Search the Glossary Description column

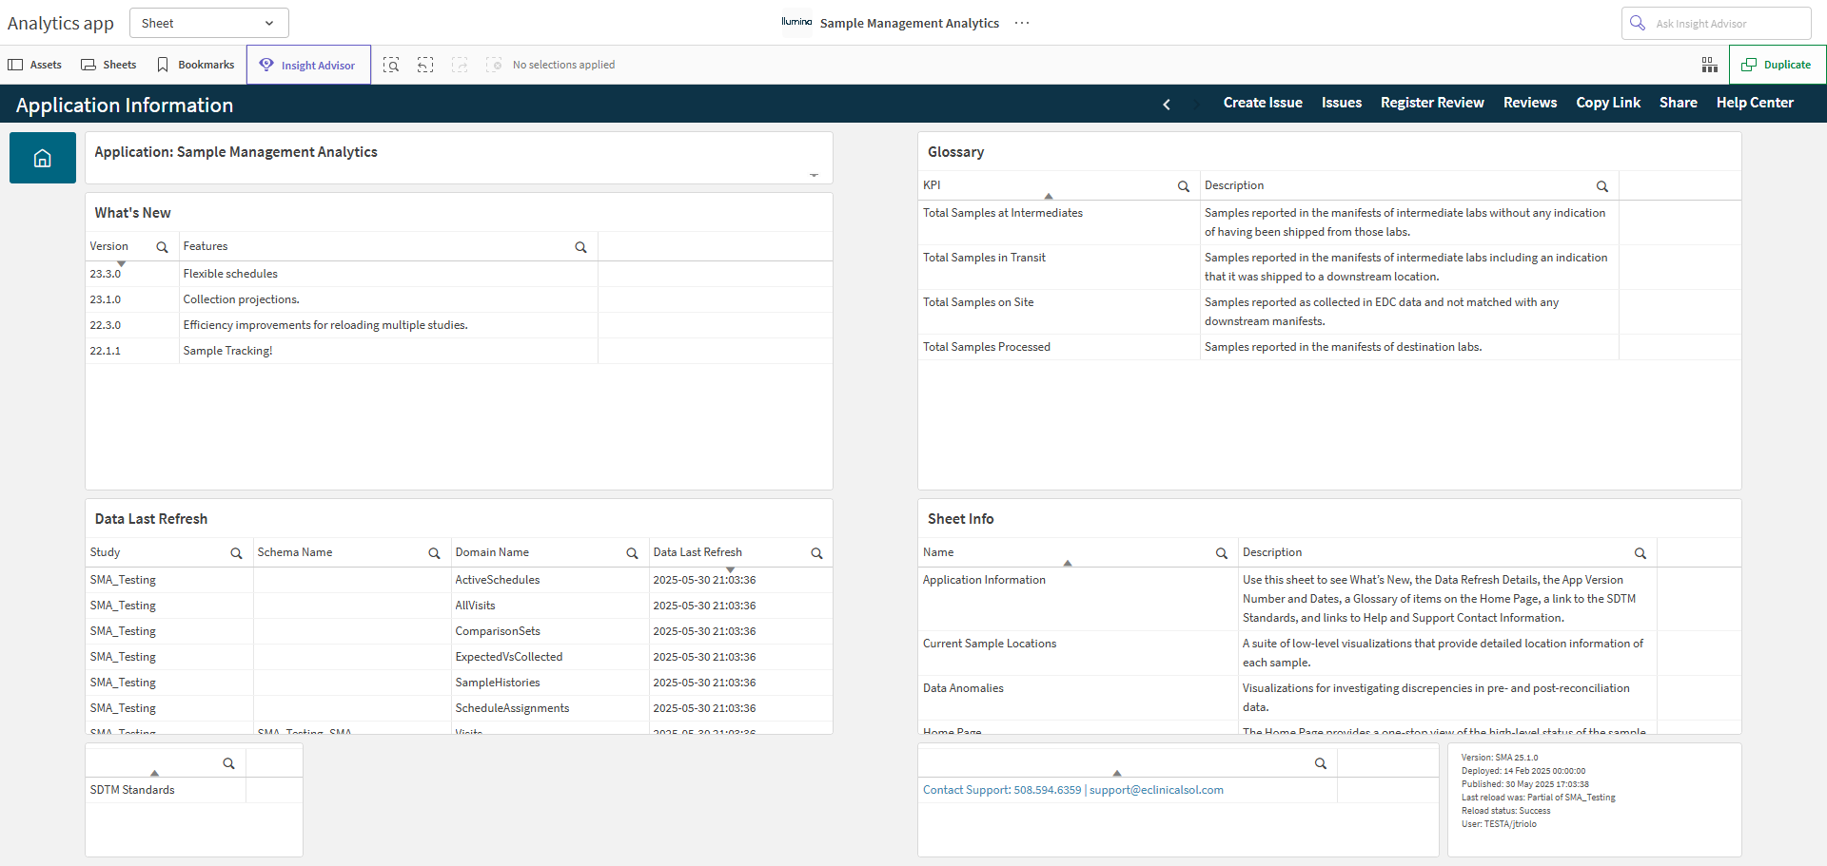1602,186
